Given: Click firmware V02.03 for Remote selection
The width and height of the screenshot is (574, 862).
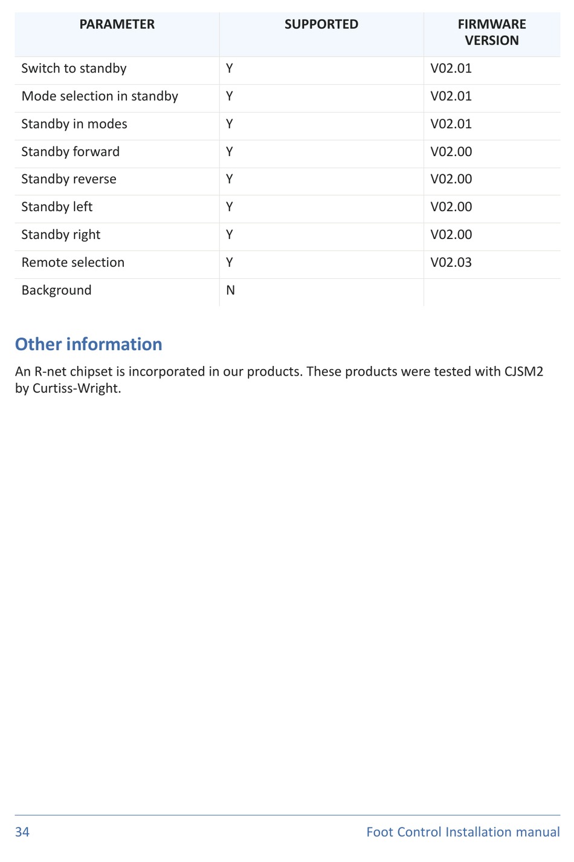Looking at the screenshot, I should coord(451,263).
